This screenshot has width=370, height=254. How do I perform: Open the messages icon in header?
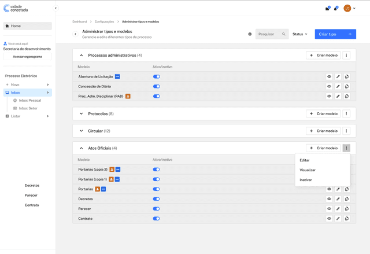click(328, 9)
